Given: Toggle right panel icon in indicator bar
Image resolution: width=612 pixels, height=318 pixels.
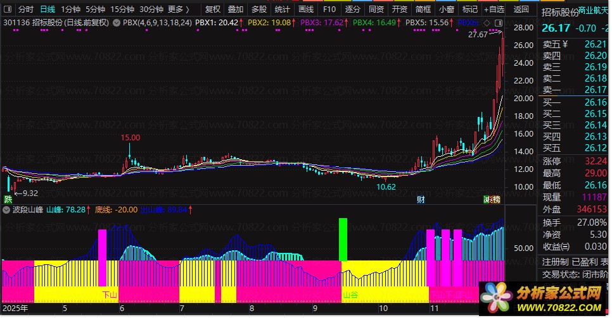Looking at the screenshot, I should click(499, 23).
